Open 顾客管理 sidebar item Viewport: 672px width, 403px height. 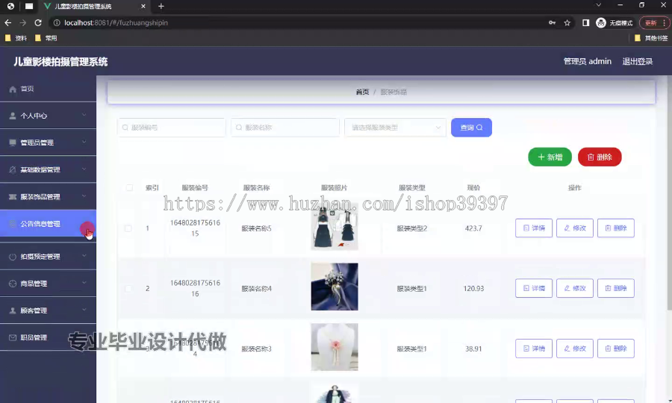coord(48,310)
